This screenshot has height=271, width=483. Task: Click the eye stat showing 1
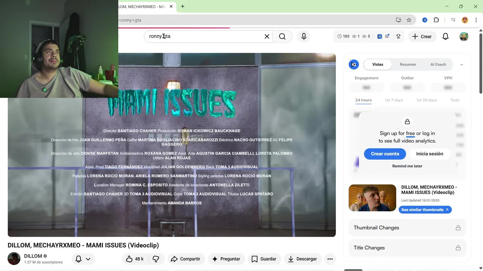click(x=356, y=37)
